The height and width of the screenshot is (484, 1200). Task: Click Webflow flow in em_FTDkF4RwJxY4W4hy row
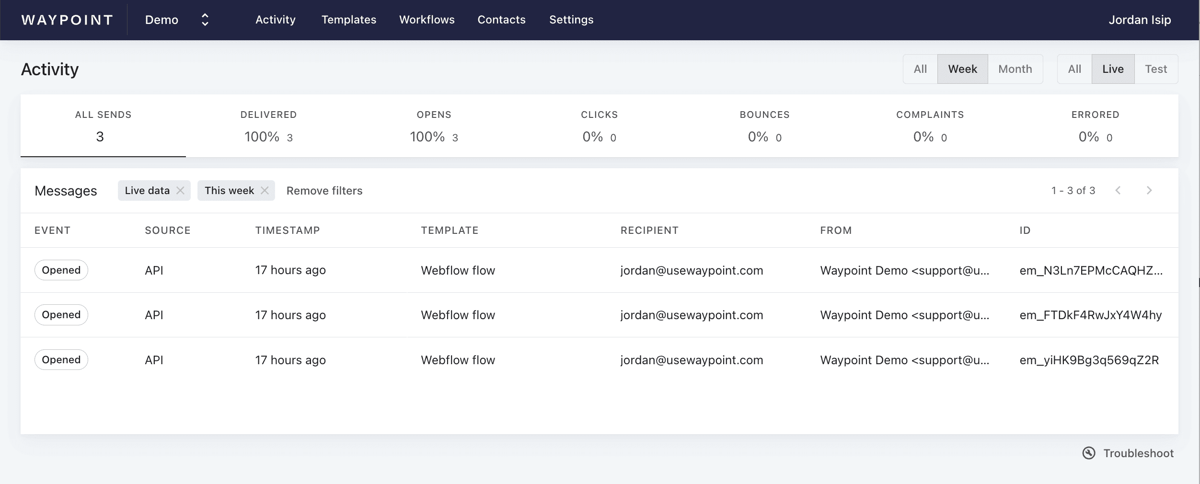(458, 315)
